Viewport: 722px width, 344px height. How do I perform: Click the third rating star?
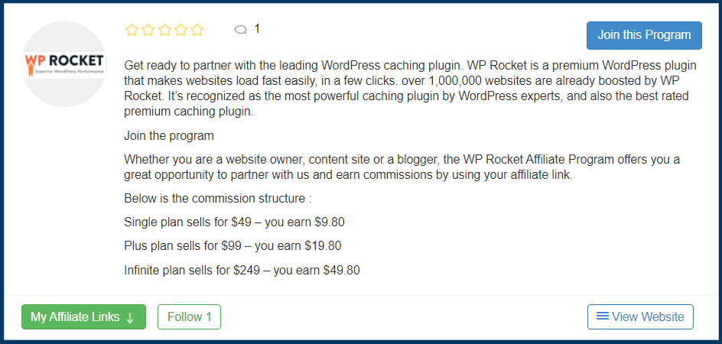tap(164, 30)
